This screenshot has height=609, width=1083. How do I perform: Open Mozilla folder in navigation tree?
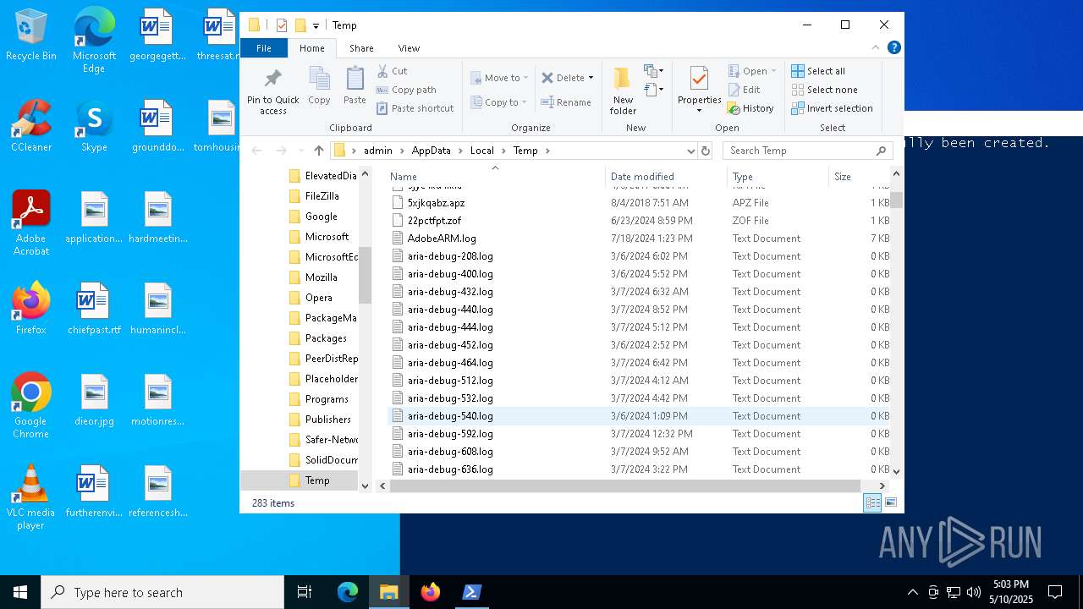pyautogui.click(x=321, y=277)
